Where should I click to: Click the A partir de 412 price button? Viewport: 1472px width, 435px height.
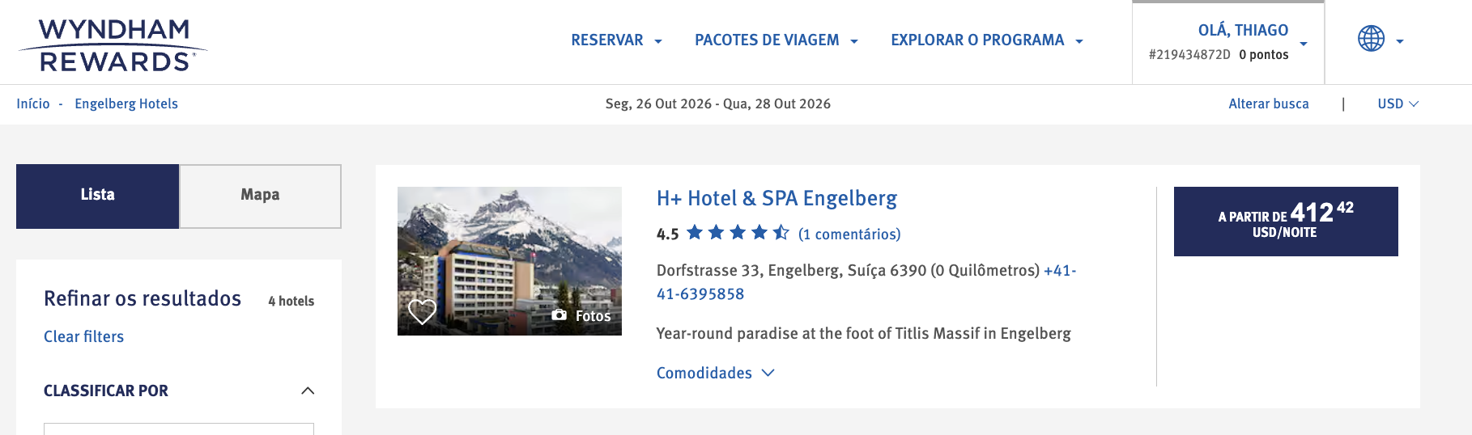[1285, 222]
